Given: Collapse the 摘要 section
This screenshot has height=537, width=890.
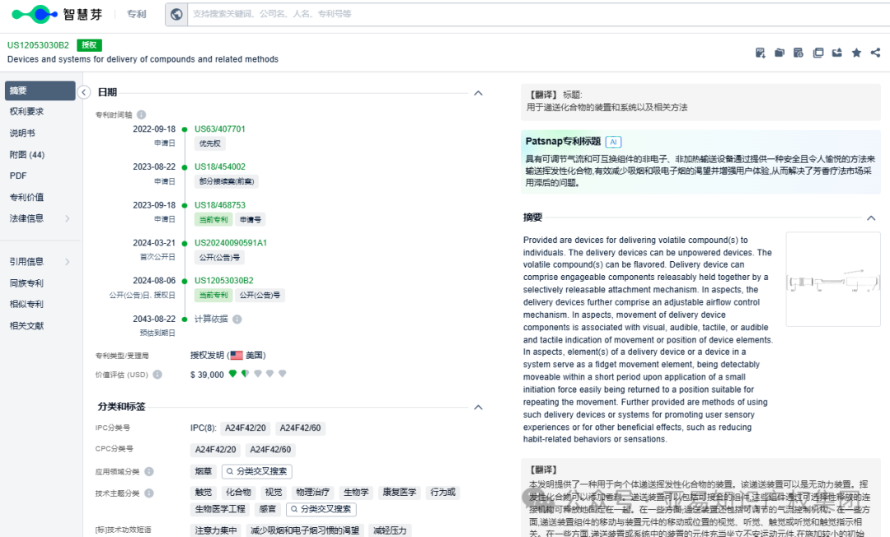Looking at the screenshot, I should (x=871, y=218).
